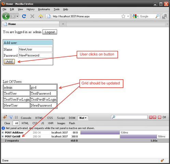Image resolution: width=170 pixels, height=164 pixels.
Task: Open the back/forward history dropdown arrow
Action: pos(17,16)
